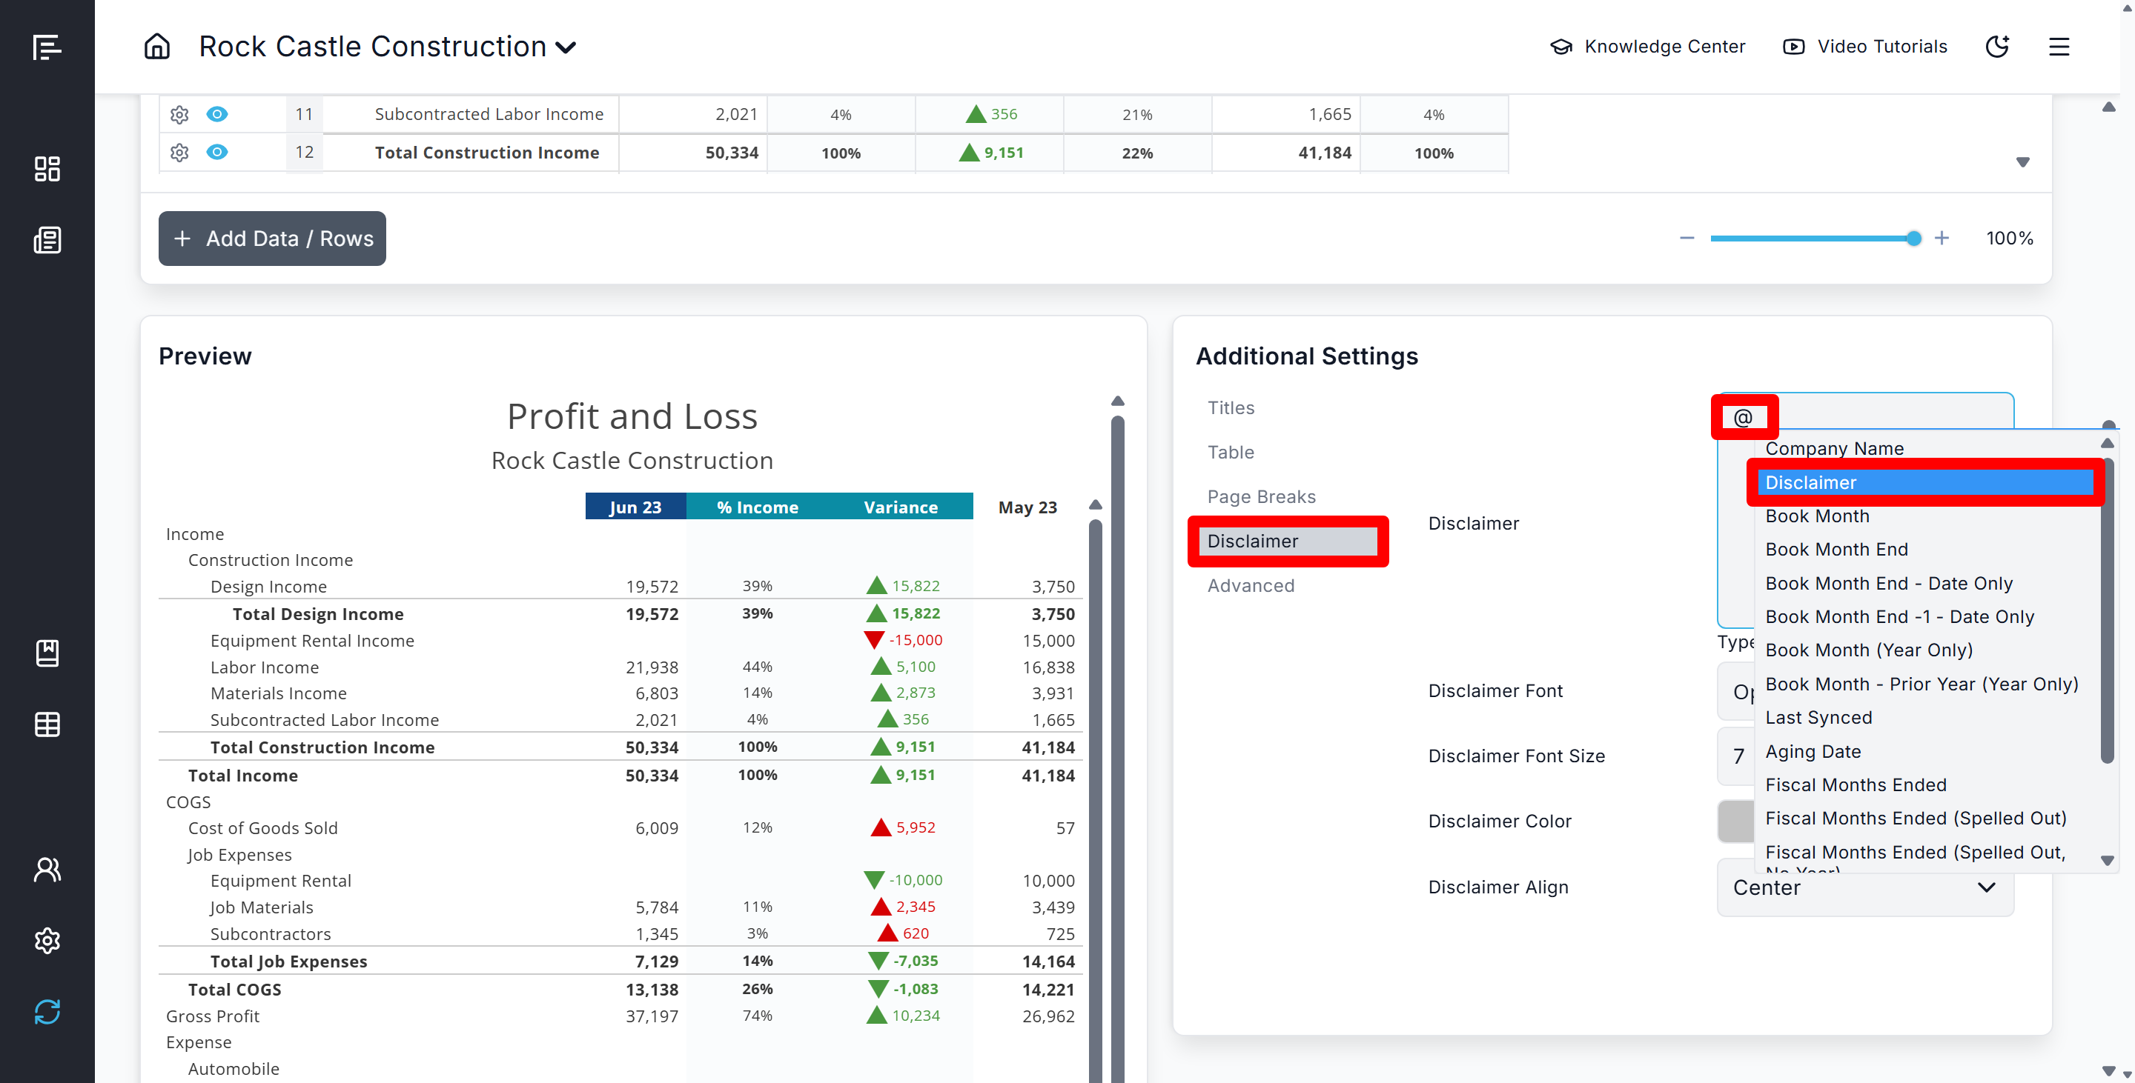Open the hamburger menu at top right
The width and height of the screenshot is (2135, 1083).
point(2059,47)
